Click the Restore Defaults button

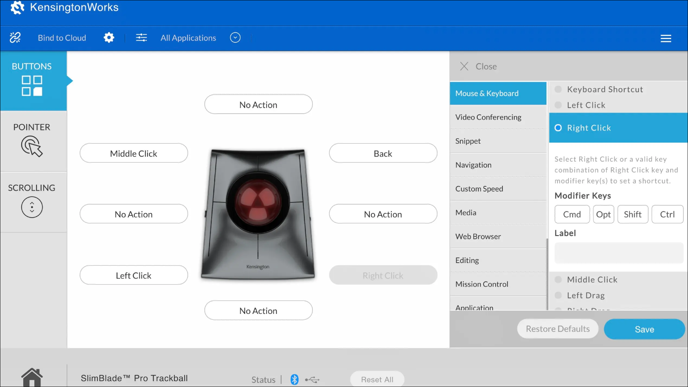[x=558, y=328]
